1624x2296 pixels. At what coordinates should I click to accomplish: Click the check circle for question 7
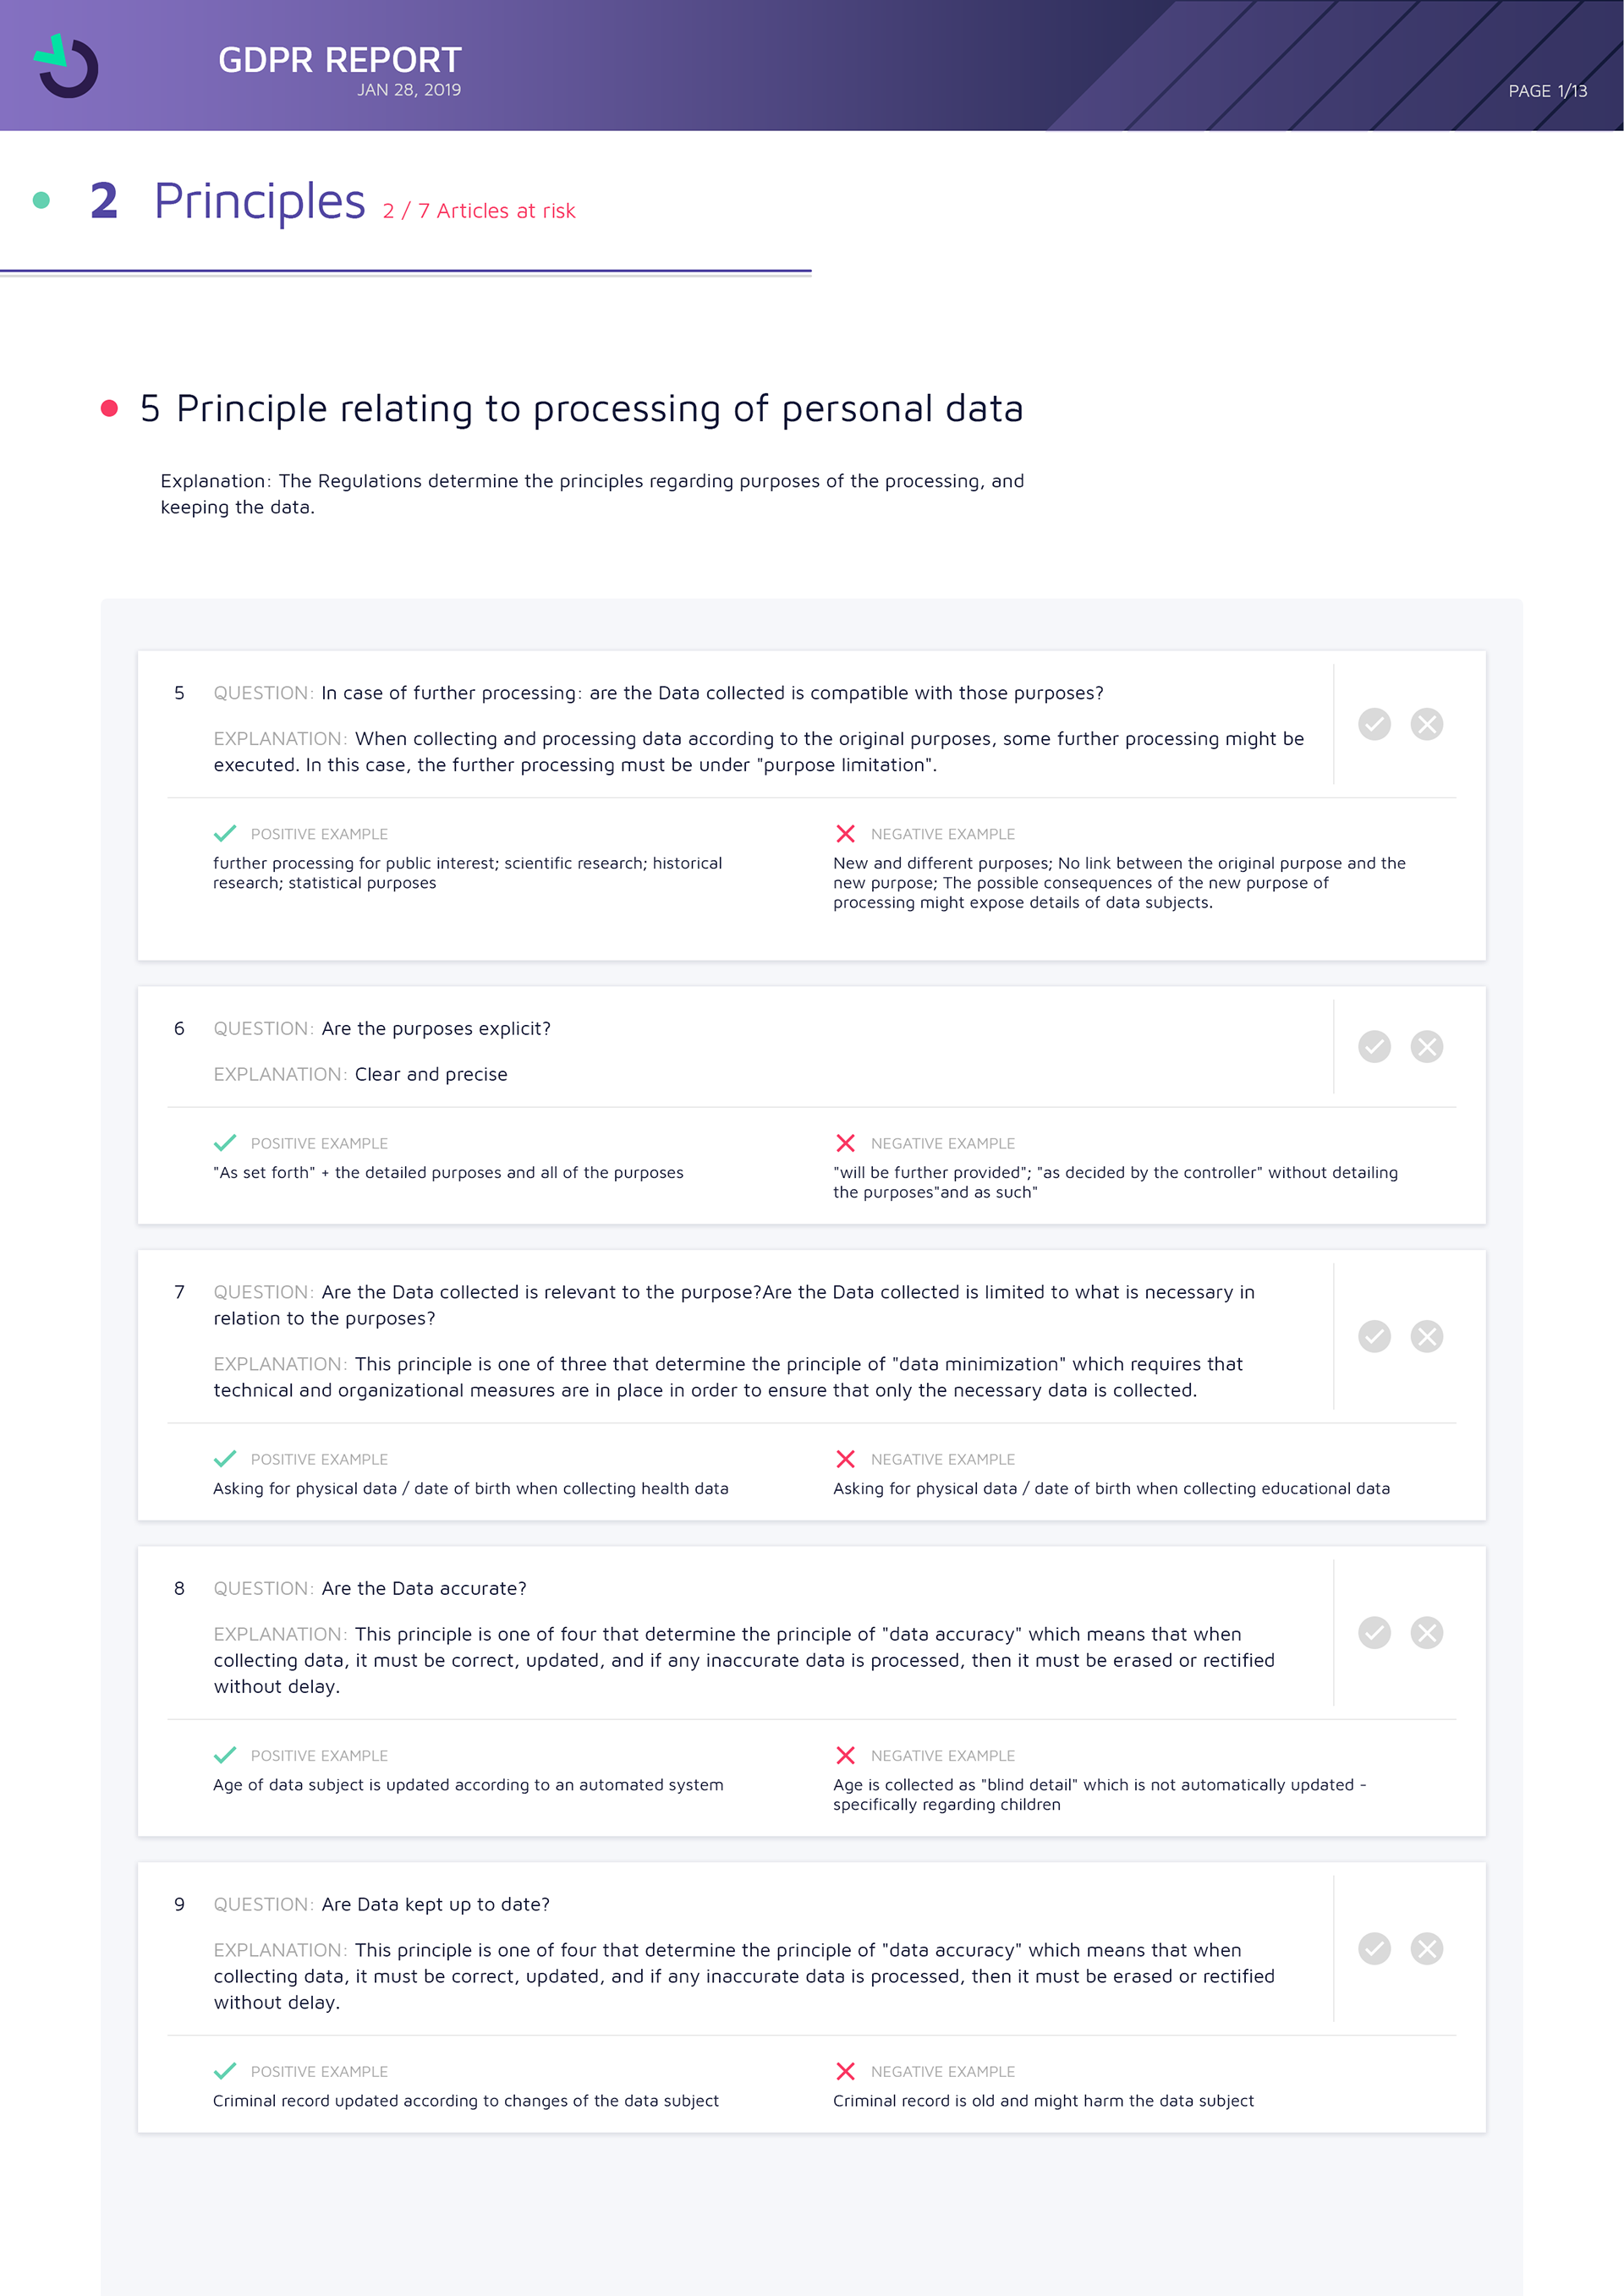click(1374, 1336)
